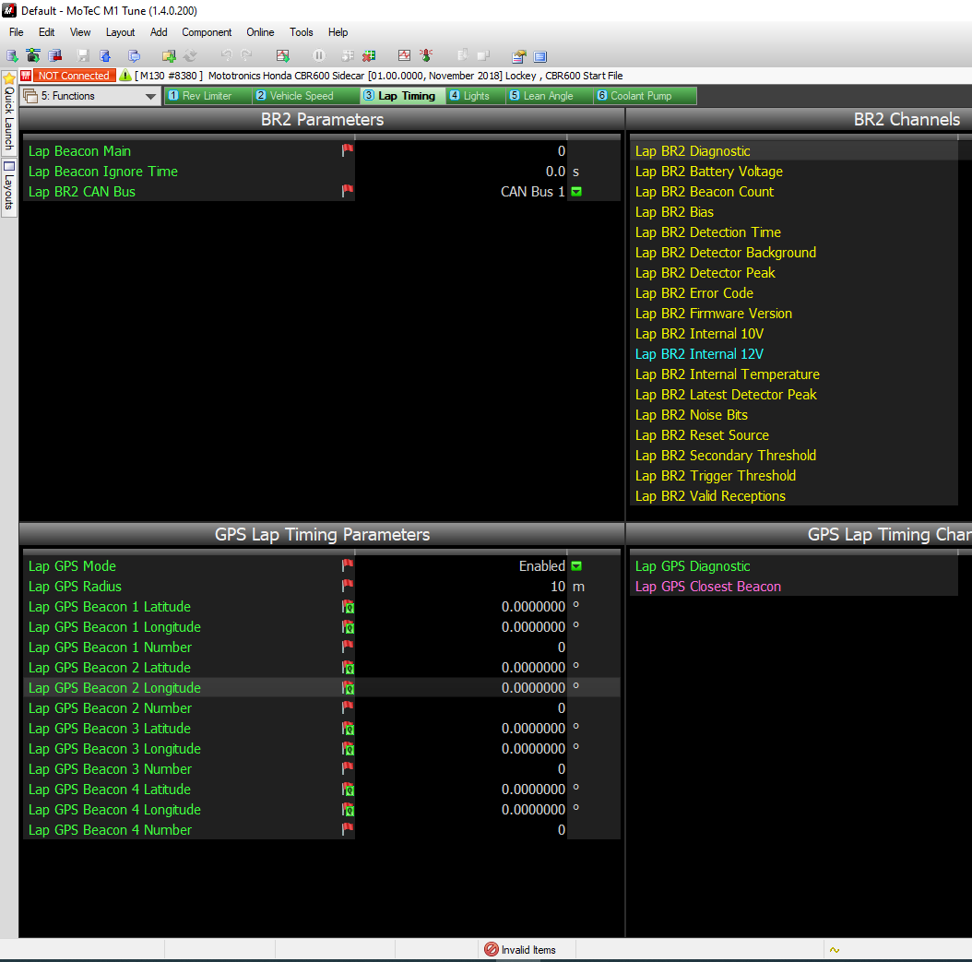This screenshot has height=962, width=972.
Task: Click the grey refresh arrows toolbar icon
Action: click(190, 55)
